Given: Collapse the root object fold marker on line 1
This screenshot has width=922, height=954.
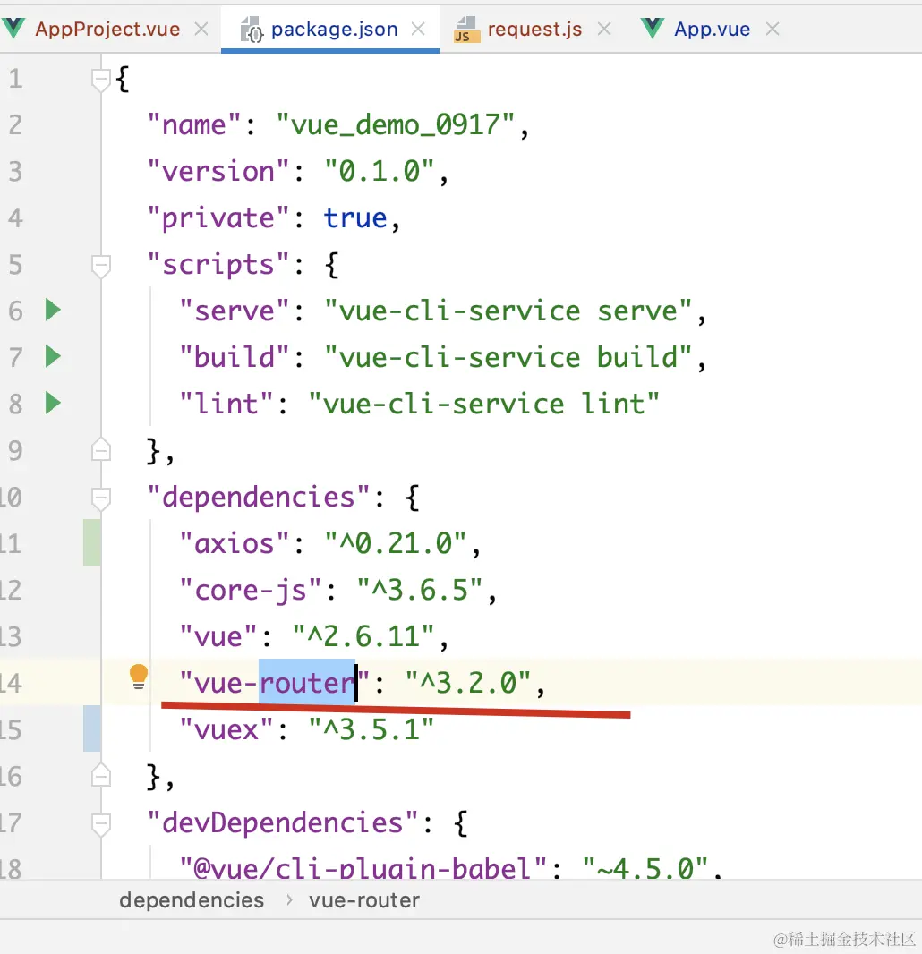Looking at the screenshot, I should pyautogui.click(x=100, y=79).
